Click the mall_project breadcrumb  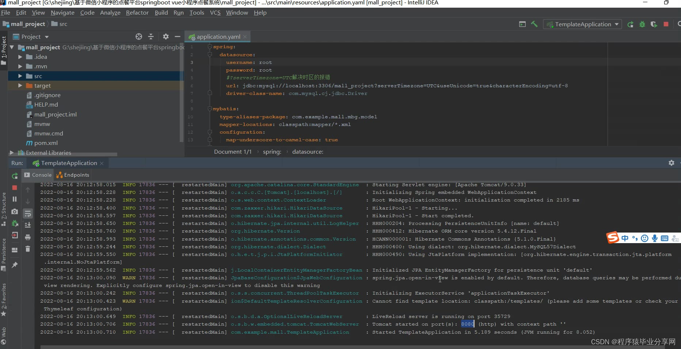(x=28, y=24)
